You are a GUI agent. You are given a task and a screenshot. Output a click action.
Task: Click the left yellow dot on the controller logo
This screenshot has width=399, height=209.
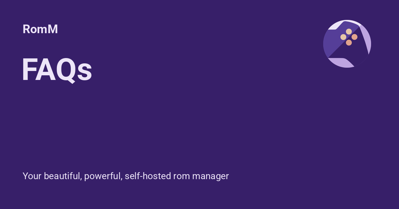343,37
